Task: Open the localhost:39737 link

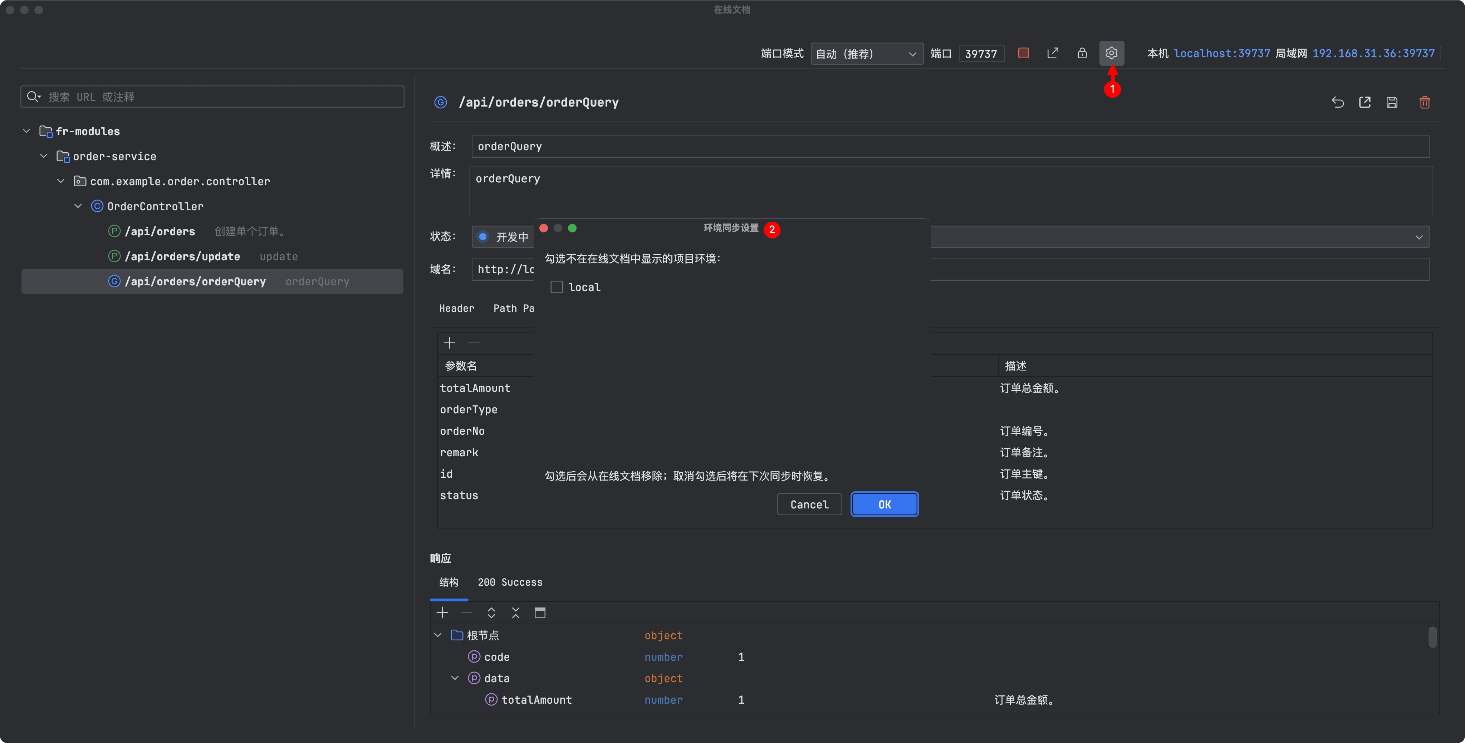Action: tap(1221, 53)
